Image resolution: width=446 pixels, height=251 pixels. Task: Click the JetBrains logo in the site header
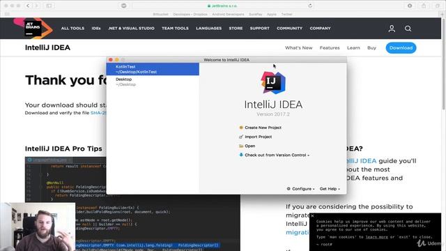(x=33, y=28)
